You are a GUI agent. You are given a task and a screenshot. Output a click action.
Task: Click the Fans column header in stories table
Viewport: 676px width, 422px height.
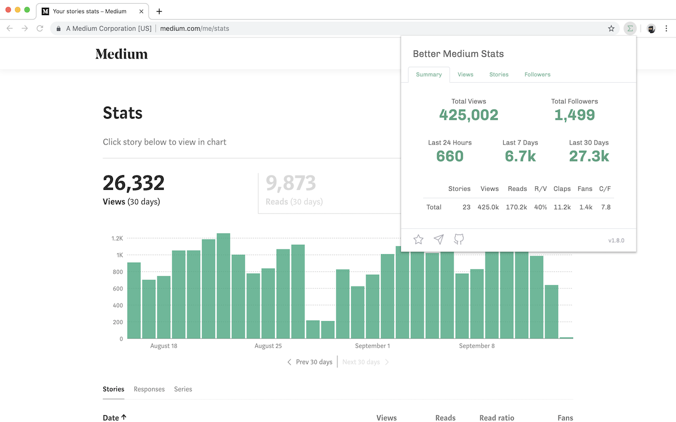coord(565,418)
